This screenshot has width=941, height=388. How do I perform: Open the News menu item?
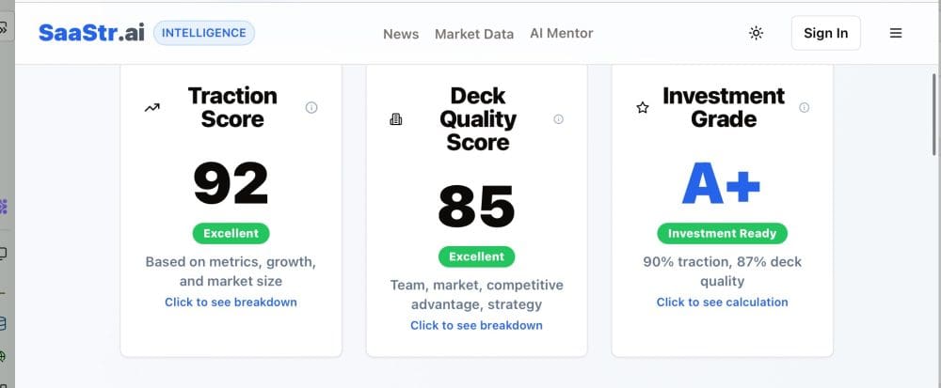[401, 34]
